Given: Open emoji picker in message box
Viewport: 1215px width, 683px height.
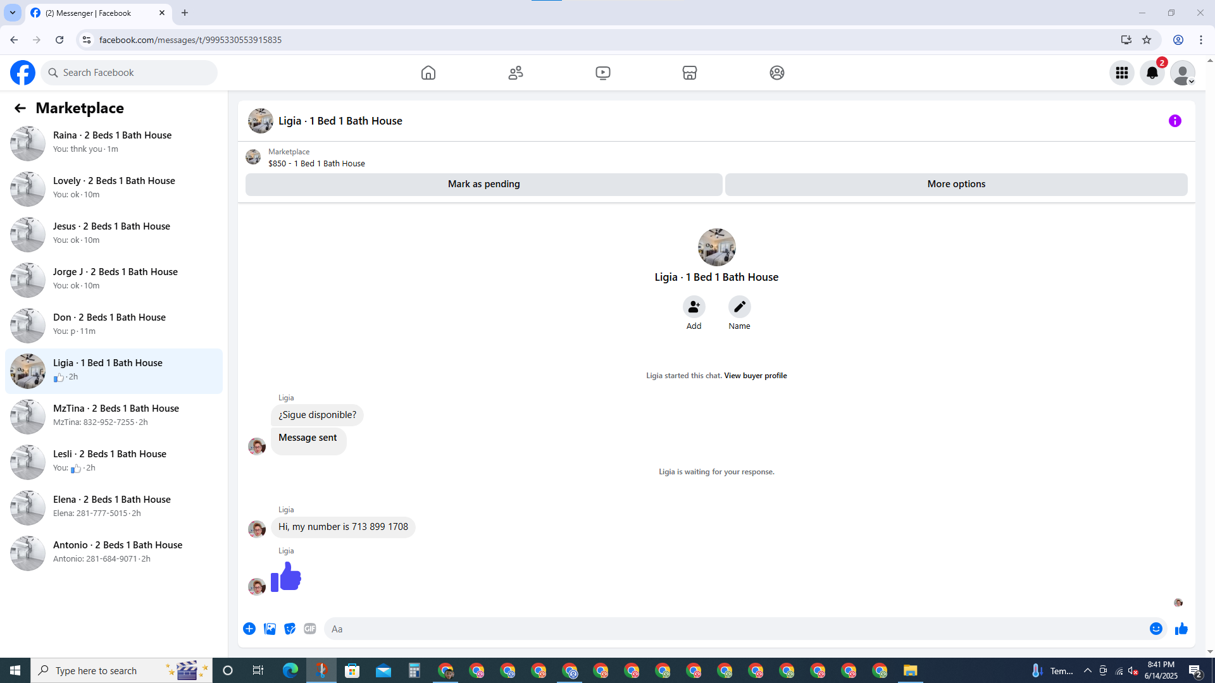Looking at the screenshot, I should click(x=1156, y=629).
